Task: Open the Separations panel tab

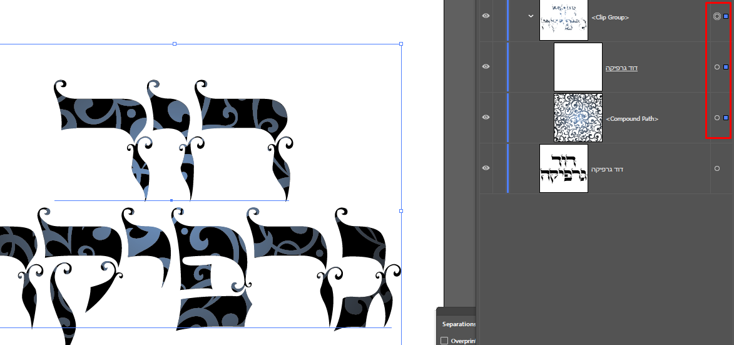Action: point(458,324)
